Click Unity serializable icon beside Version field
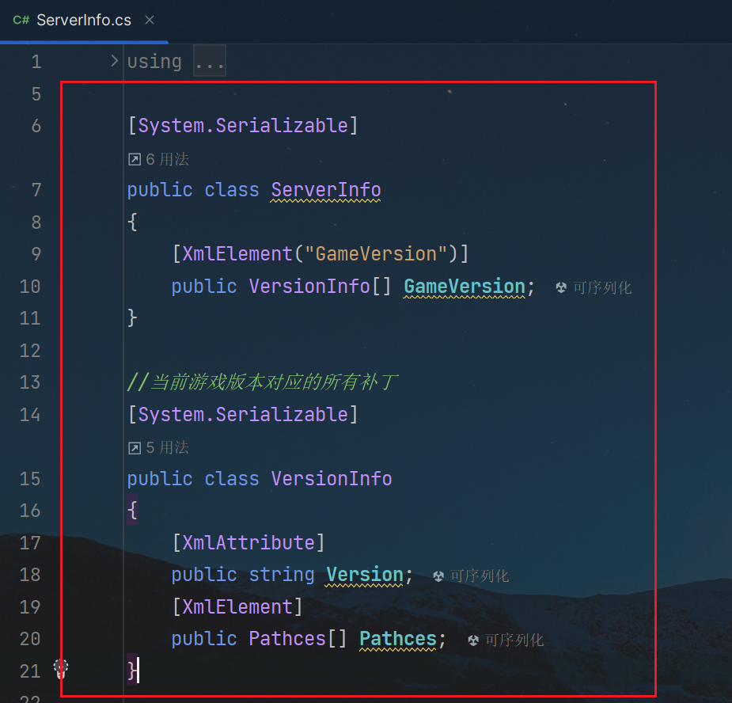 point(438,576)
